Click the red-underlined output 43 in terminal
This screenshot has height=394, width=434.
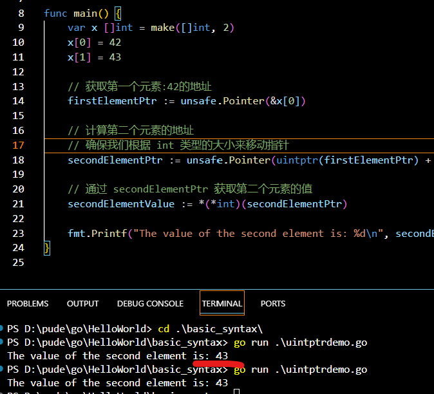pos(222,355)
